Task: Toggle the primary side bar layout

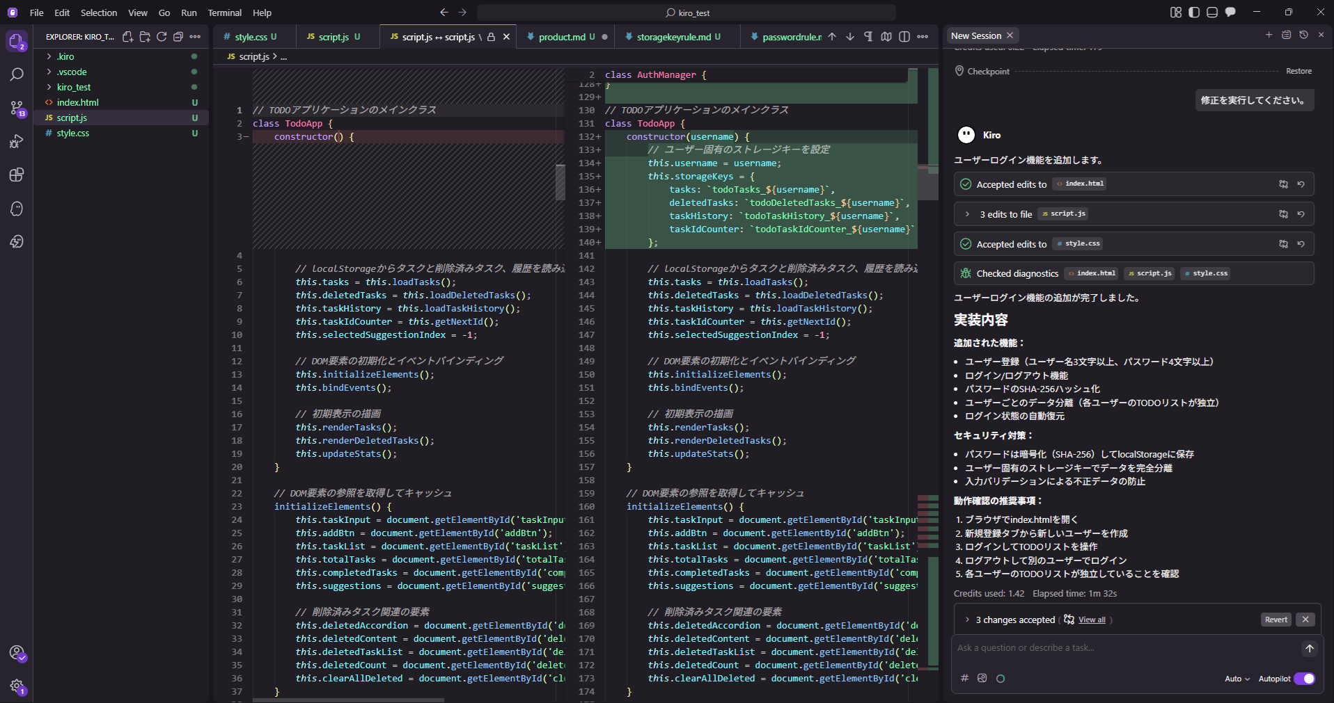Action: [1194, 13]
